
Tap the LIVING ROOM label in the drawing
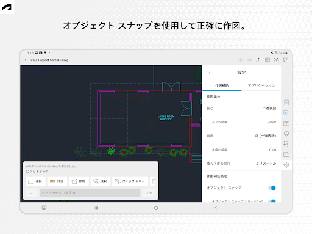pos(166,116)
